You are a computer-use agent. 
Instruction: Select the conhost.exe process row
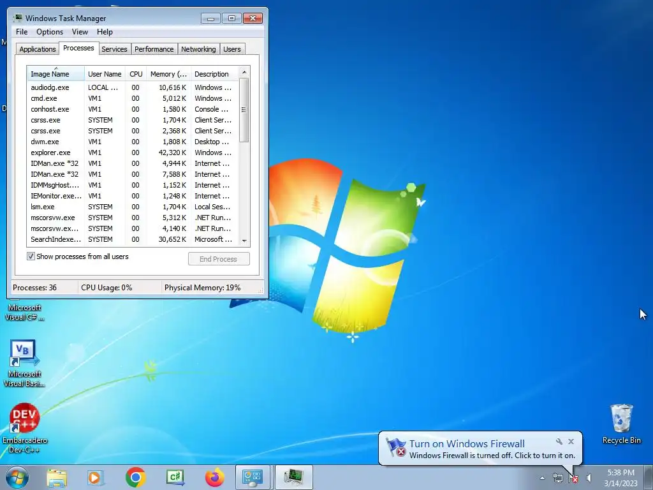click(133, 109)
